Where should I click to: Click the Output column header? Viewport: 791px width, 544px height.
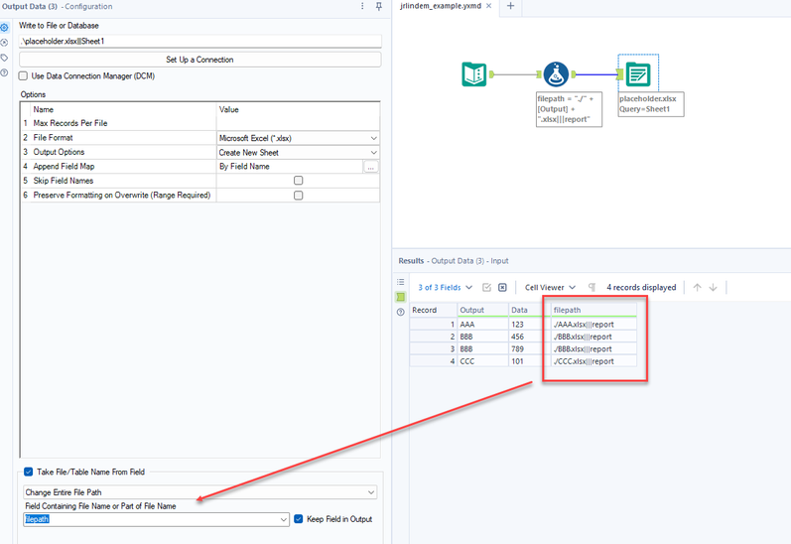click(x=482, y=310)
